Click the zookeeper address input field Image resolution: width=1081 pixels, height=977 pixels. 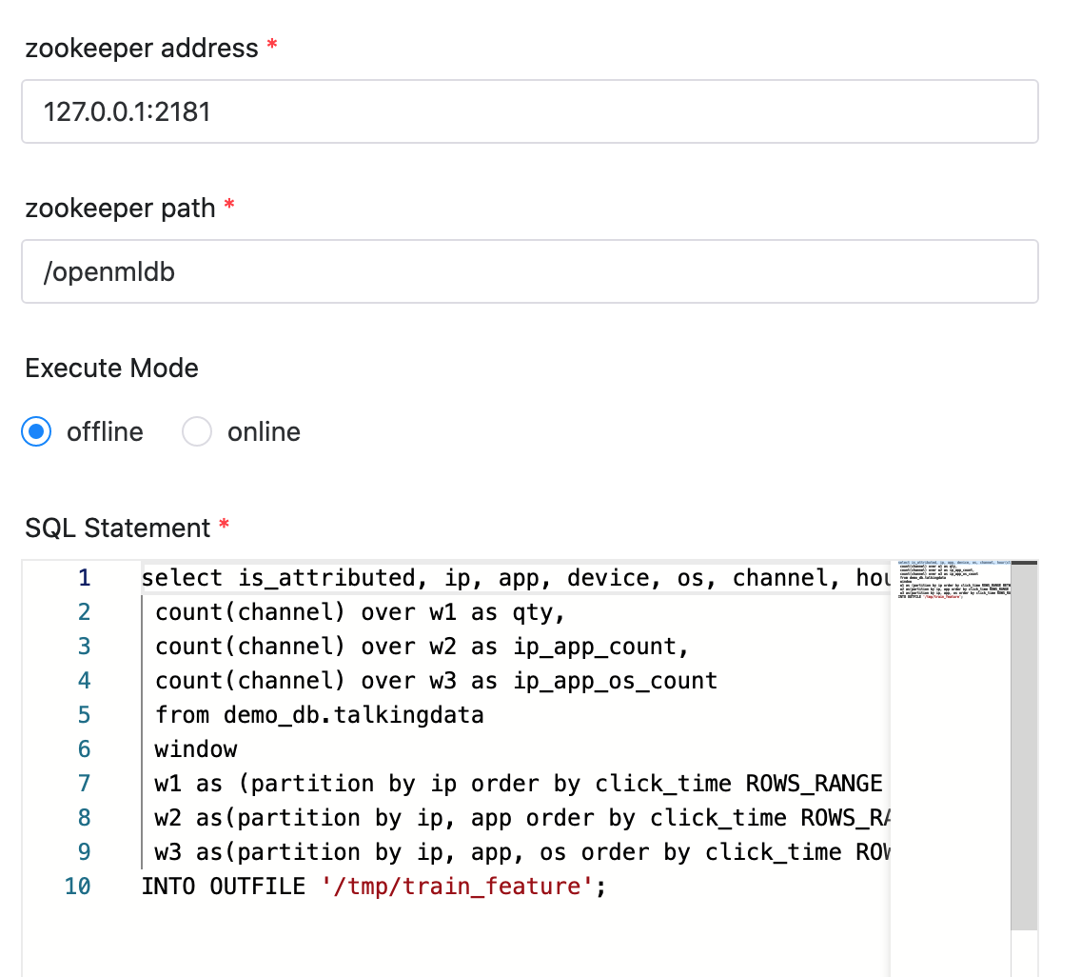(529, 111)
